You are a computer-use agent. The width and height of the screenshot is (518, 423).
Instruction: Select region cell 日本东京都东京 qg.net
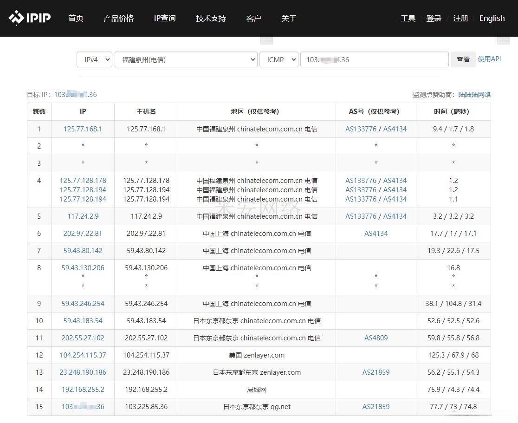[x=257, y=406]
